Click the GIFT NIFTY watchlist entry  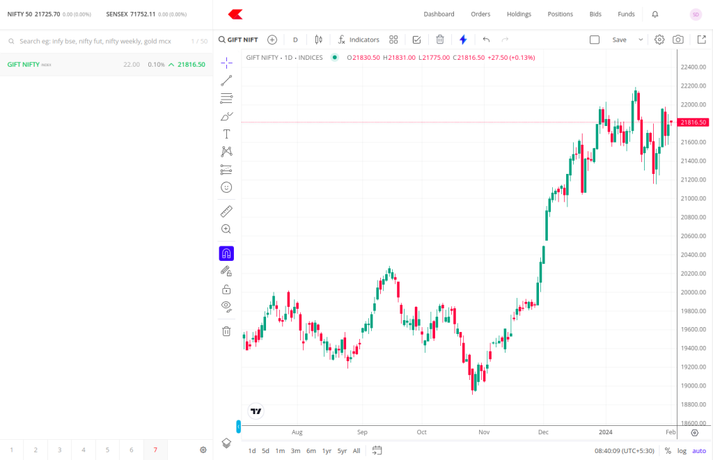70,63
